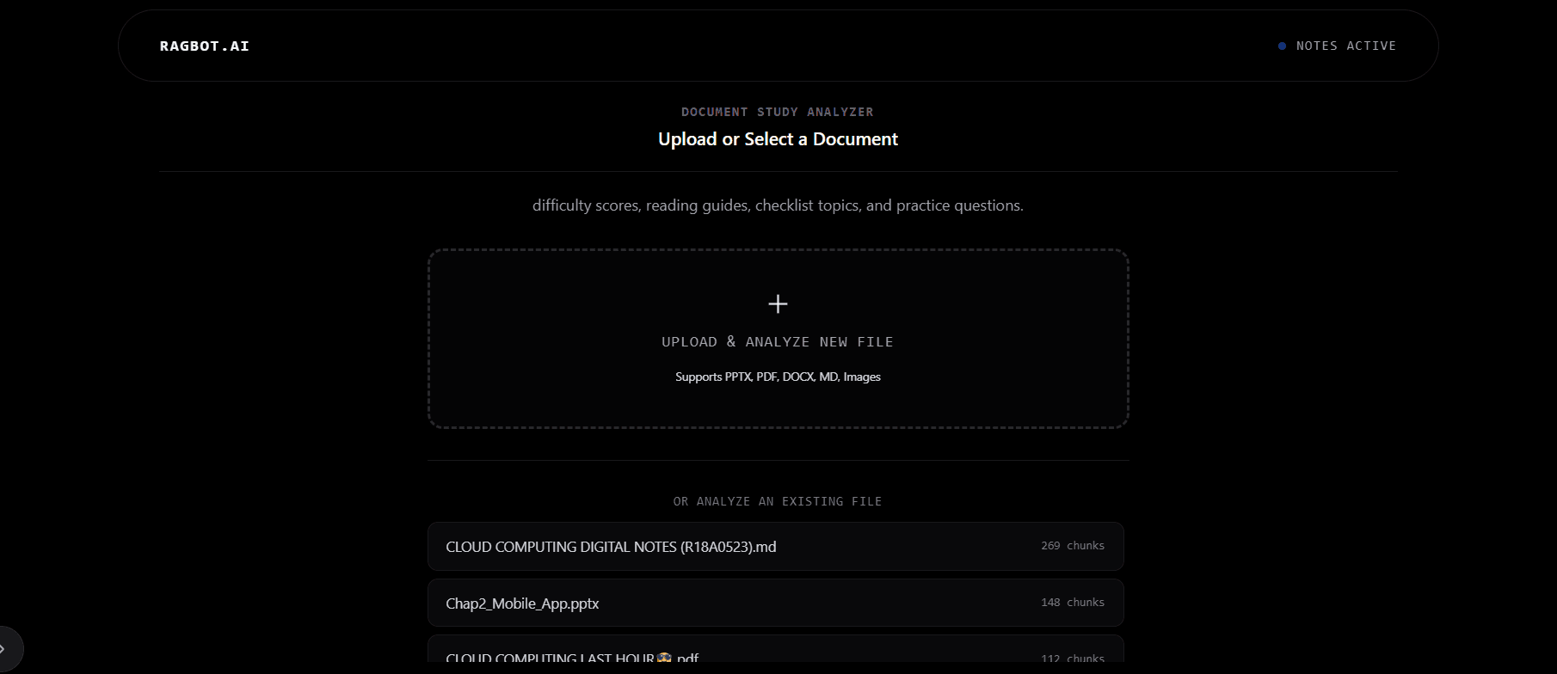
Task: Click the DOCUMENT STUDY ANALYZER label
Action: [778, 112]
